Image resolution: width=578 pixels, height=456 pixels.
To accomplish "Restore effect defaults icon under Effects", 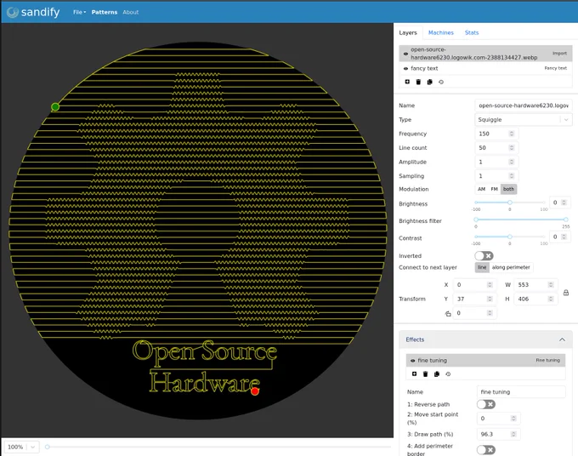I will tap(448, 373).
